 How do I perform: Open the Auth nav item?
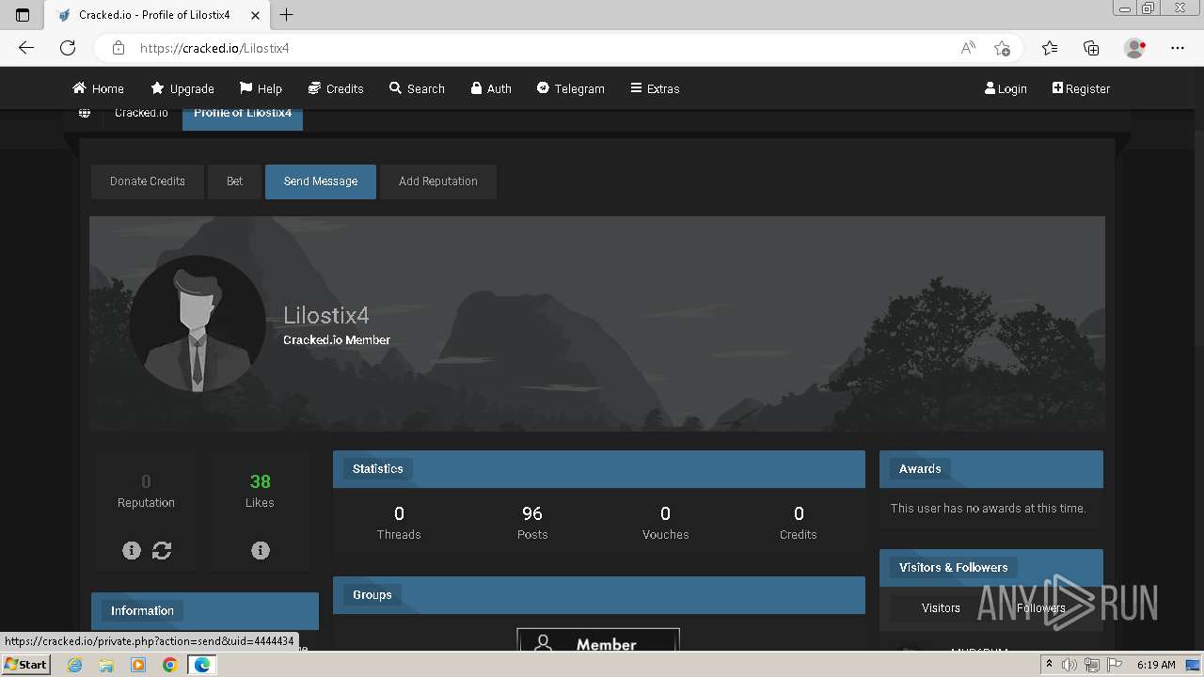pos(491,88)
